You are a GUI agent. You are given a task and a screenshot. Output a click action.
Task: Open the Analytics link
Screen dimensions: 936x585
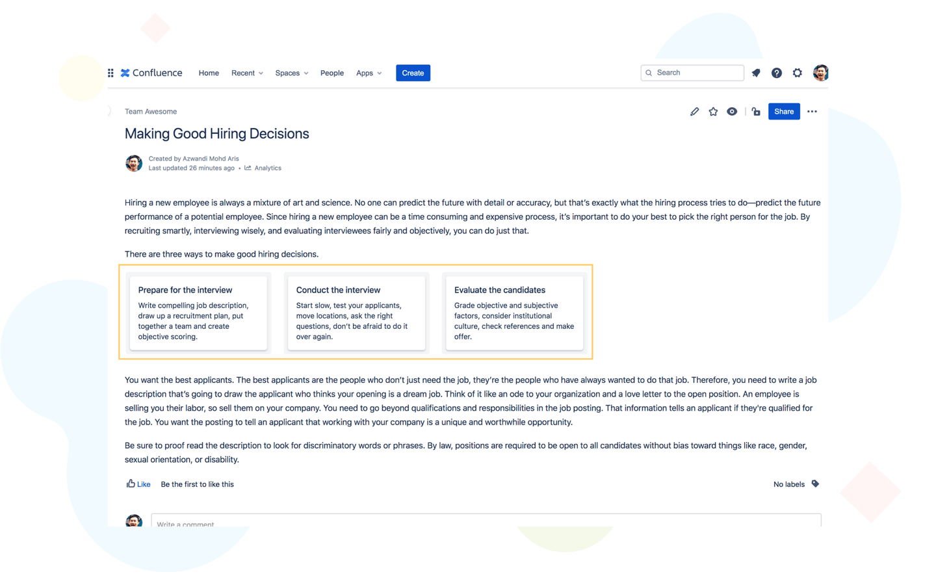267,168
